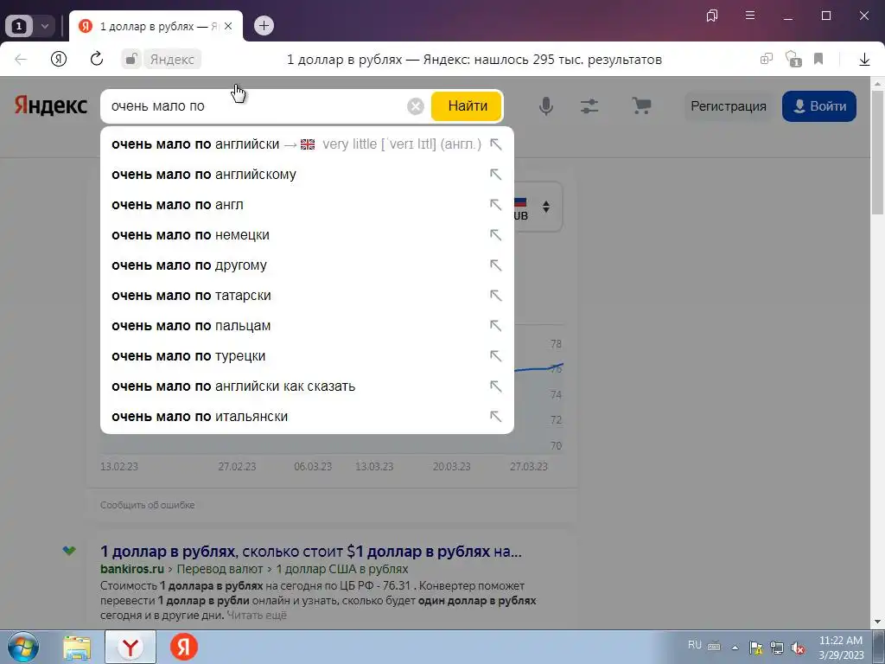Reload the current page
The image size is (885, 664).
coord(97,59)
